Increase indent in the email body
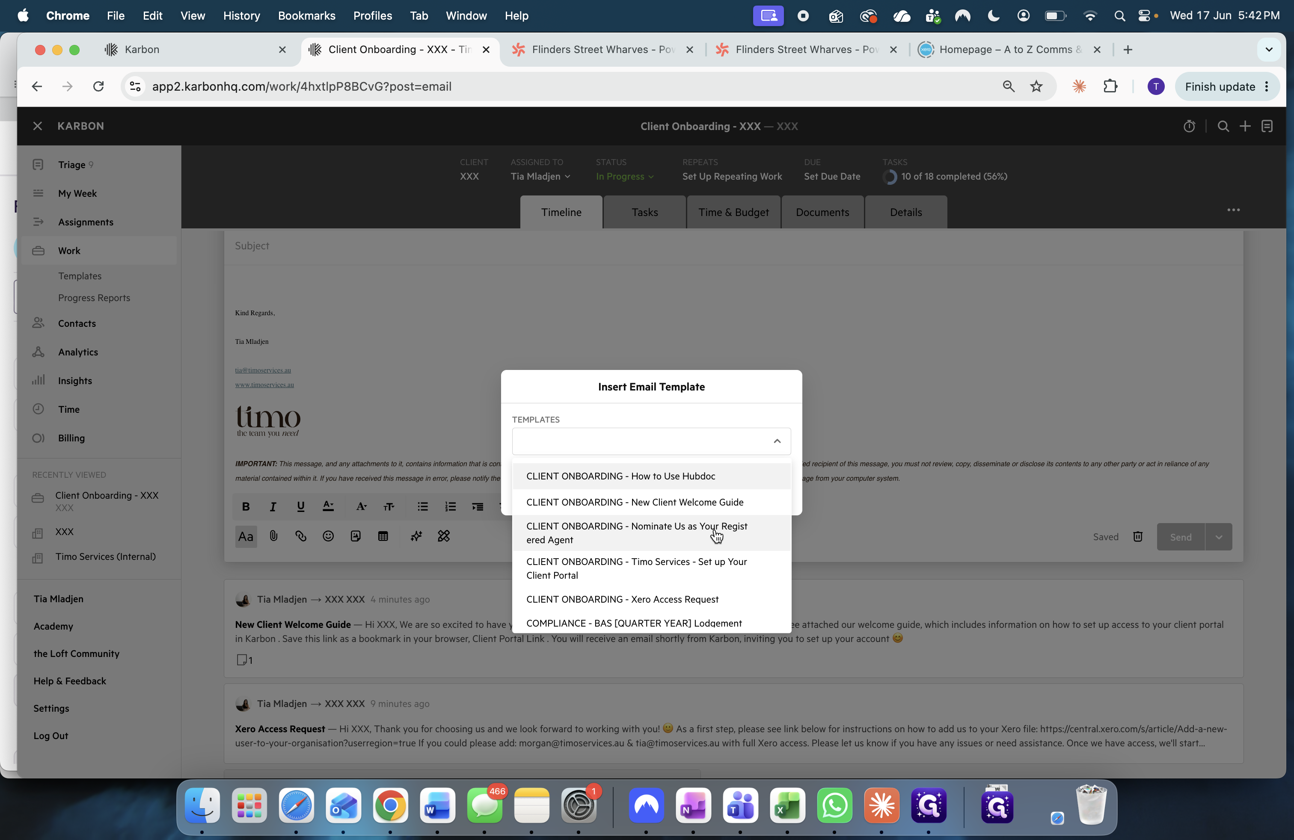 (x=478, y=506)
